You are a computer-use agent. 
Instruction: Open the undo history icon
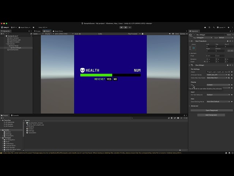[x=210, y=27]
